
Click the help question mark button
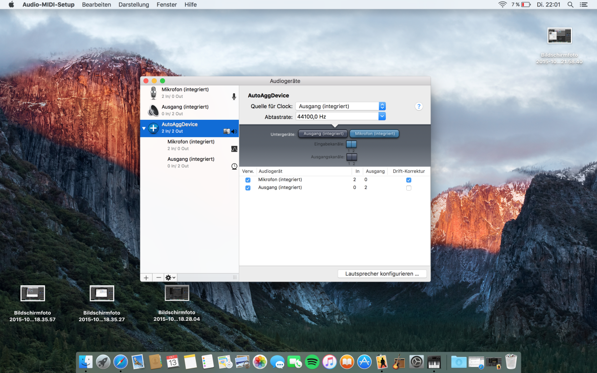point(419,106)
